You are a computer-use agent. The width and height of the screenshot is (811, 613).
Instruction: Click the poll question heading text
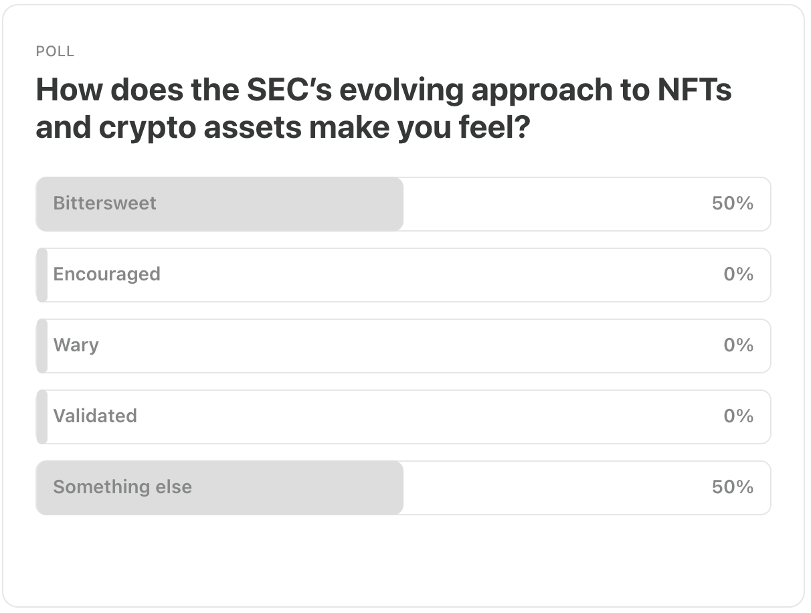384,108
